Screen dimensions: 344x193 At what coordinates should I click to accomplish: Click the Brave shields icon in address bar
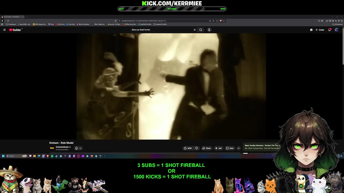[221, 21]
